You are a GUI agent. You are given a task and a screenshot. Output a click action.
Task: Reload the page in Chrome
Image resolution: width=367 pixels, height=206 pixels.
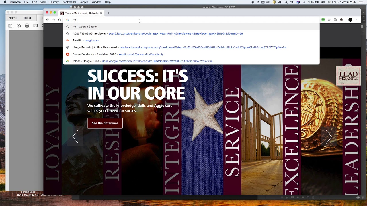pyautogui.click(x=60, y=20)
